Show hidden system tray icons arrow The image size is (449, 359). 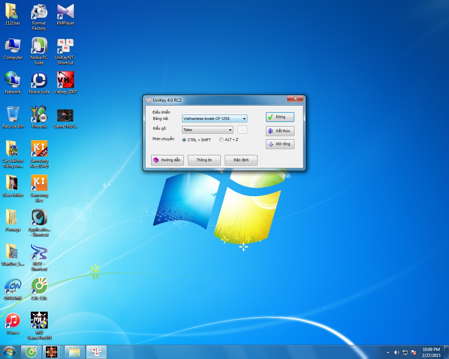pyautogui.click(x=388, y=352)
